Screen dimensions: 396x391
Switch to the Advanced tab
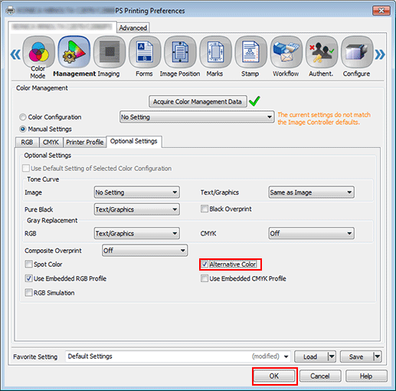pyautogui.click(x=133, y=28)
